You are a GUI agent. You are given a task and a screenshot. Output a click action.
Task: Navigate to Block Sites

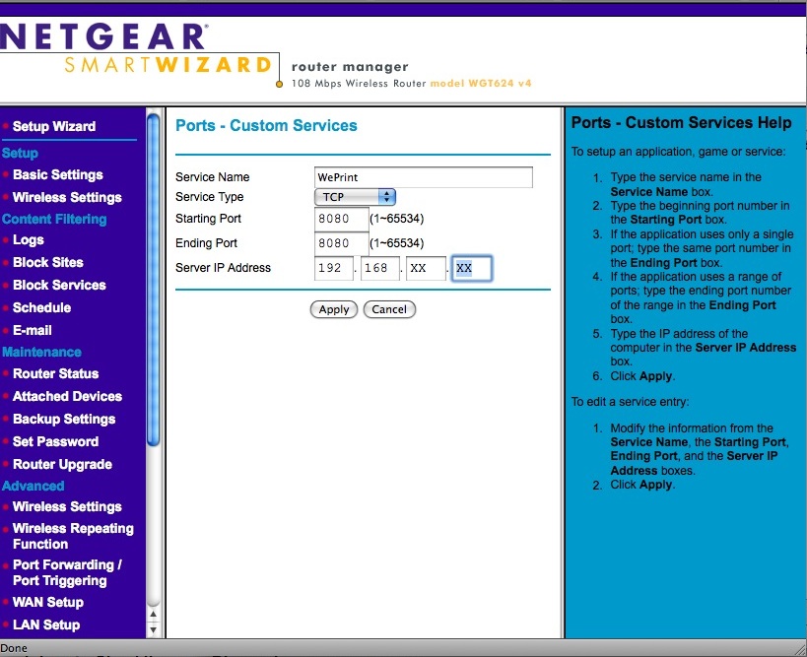click(x=48, y=262)
